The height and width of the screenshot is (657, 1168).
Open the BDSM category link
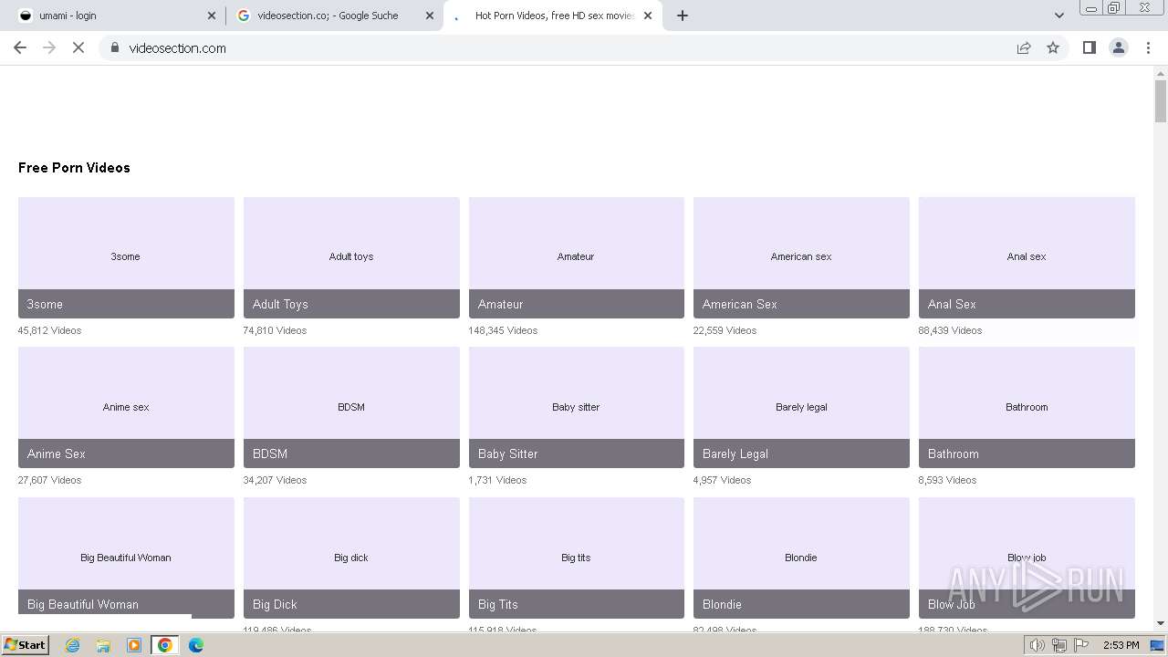click(351, 407)
